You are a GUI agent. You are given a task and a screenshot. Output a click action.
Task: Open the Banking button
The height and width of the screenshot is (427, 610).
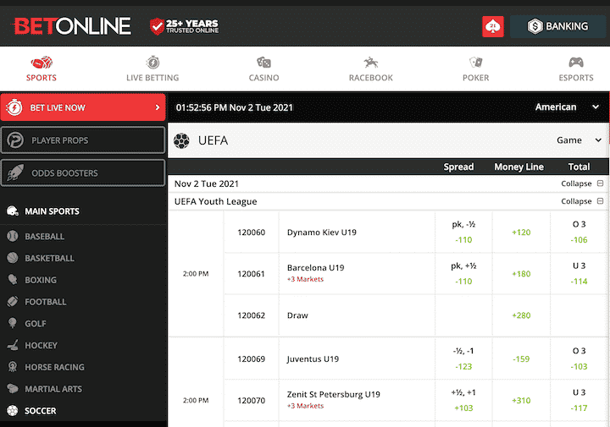click(557, 26)
